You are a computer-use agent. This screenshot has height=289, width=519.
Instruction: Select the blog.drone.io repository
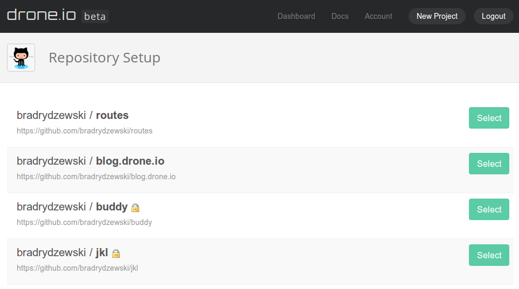[489, 164]
